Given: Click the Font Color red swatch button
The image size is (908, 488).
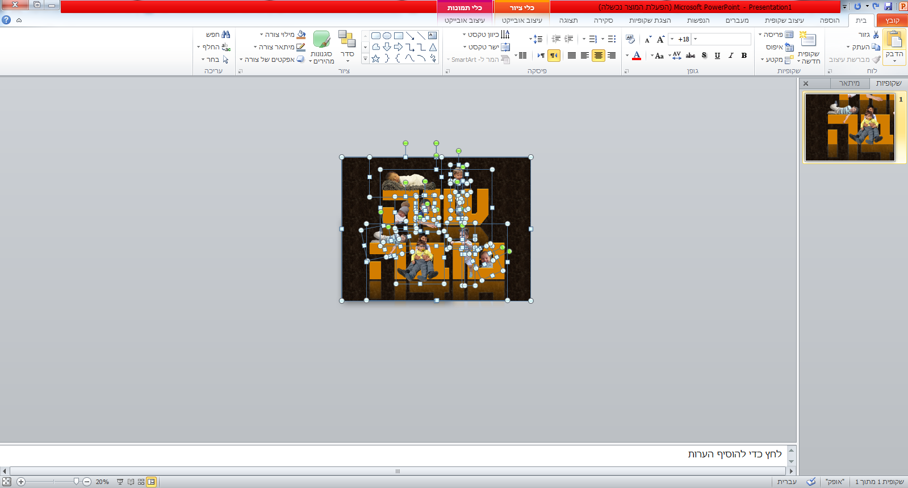Looking at the screenshot, I should click(637, 56).
